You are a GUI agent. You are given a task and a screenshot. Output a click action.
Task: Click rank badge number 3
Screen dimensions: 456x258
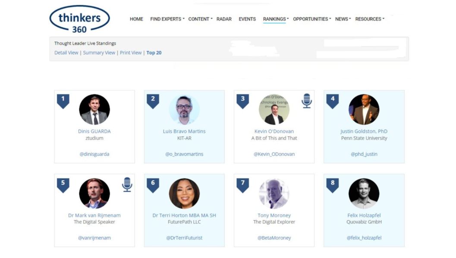pyautogui.click(x=243, y=101)
